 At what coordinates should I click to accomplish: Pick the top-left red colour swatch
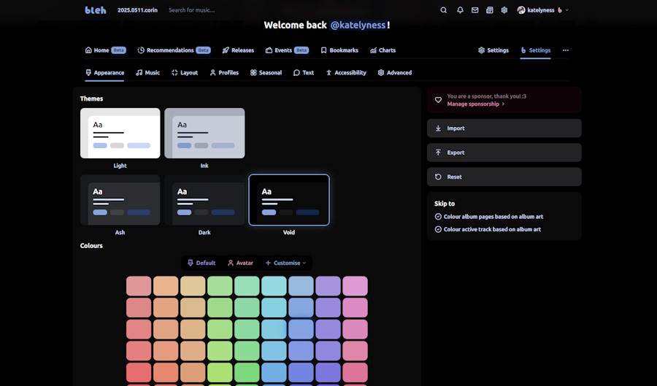(x=139, y=286)
